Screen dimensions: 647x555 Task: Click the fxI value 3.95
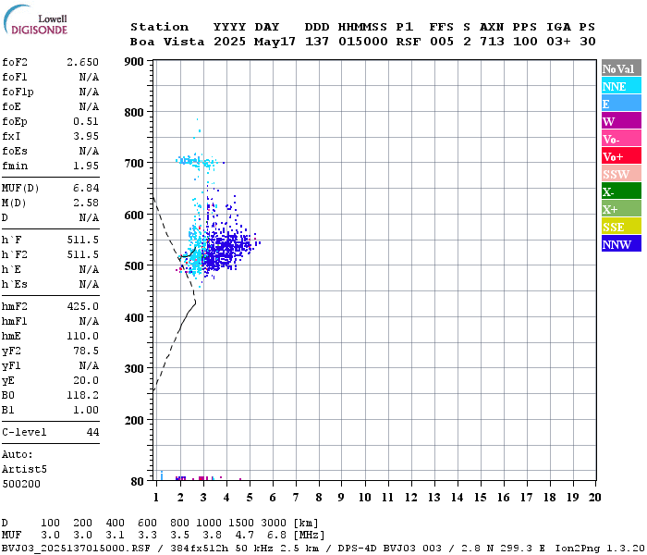point(86,136)
